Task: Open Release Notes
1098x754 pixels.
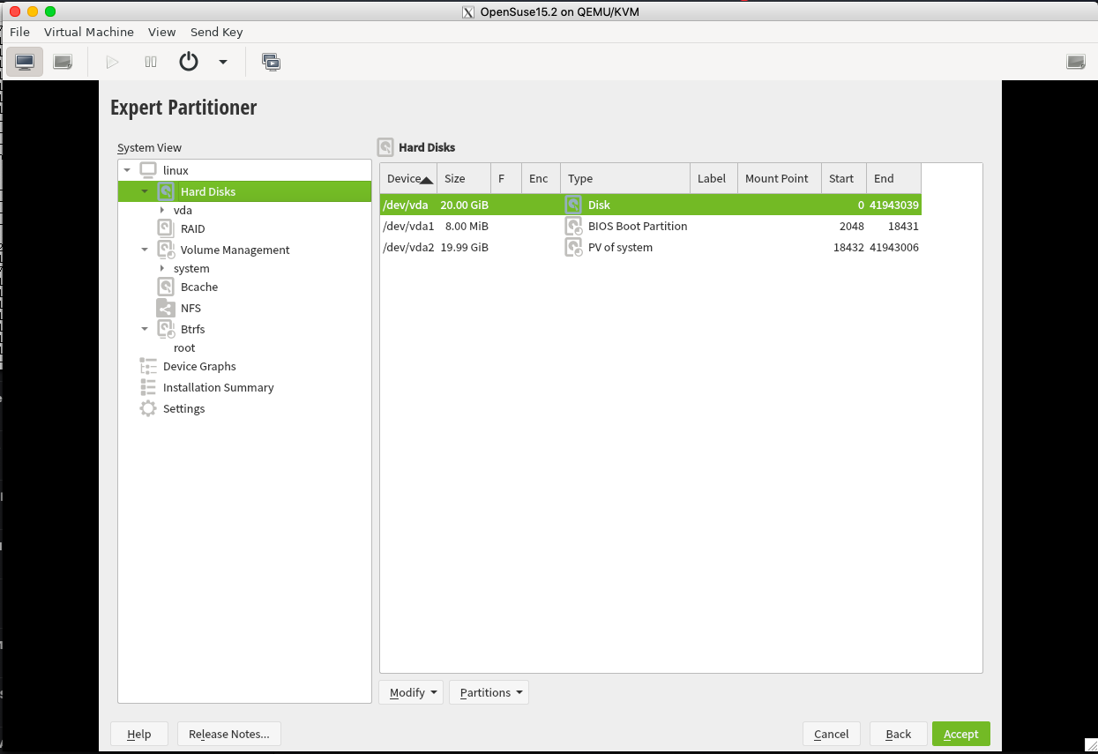Action: [229, 734]
